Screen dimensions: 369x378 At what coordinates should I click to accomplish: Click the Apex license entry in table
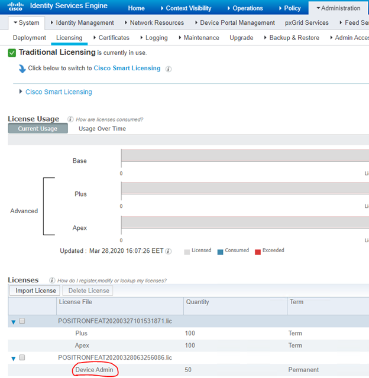(x=82, y=346)
